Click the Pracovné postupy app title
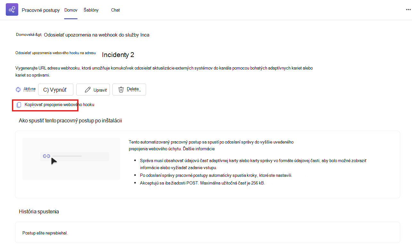Screen dimensions: 412x246 (x=41, y=10)
